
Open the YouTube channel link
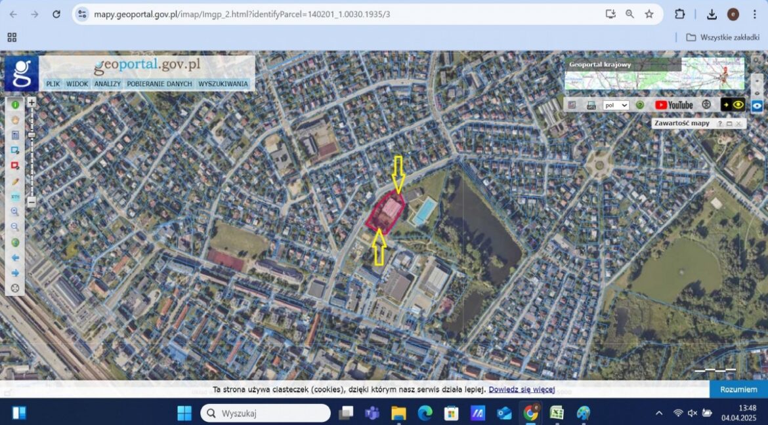674,105
